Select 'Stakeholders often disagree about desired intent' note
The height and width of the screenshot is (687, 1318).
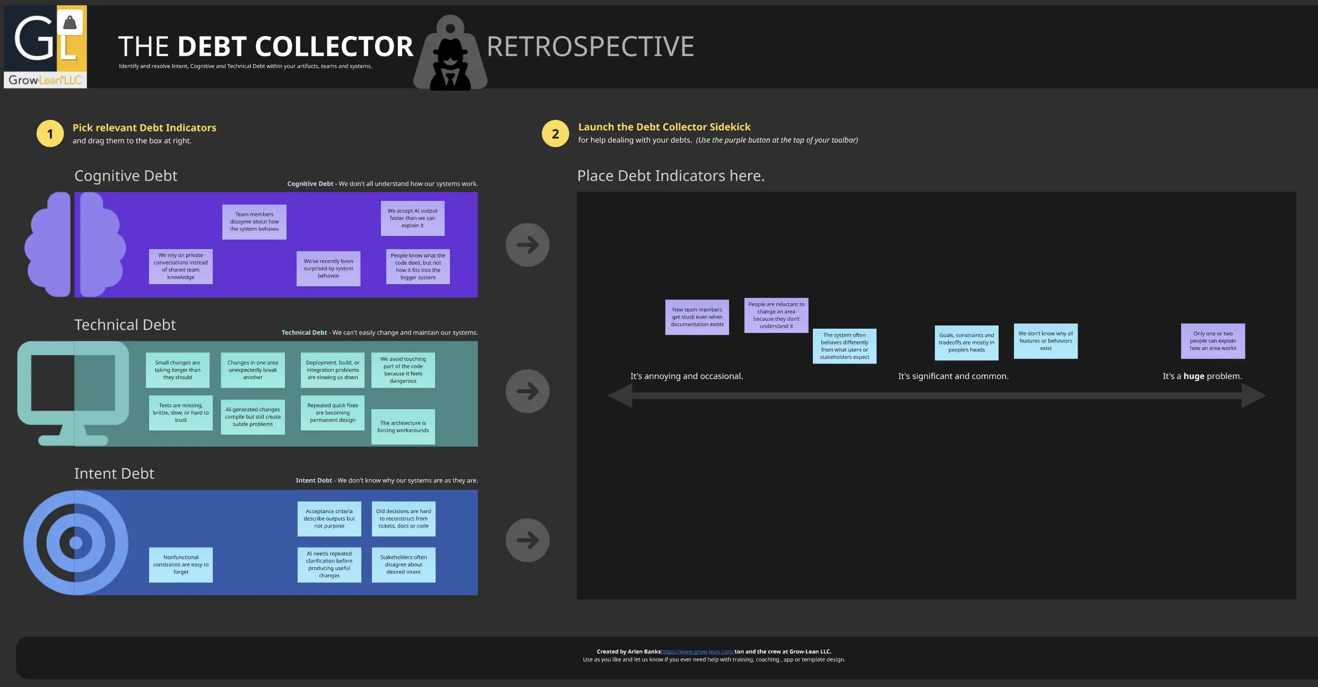click(404, 565)
